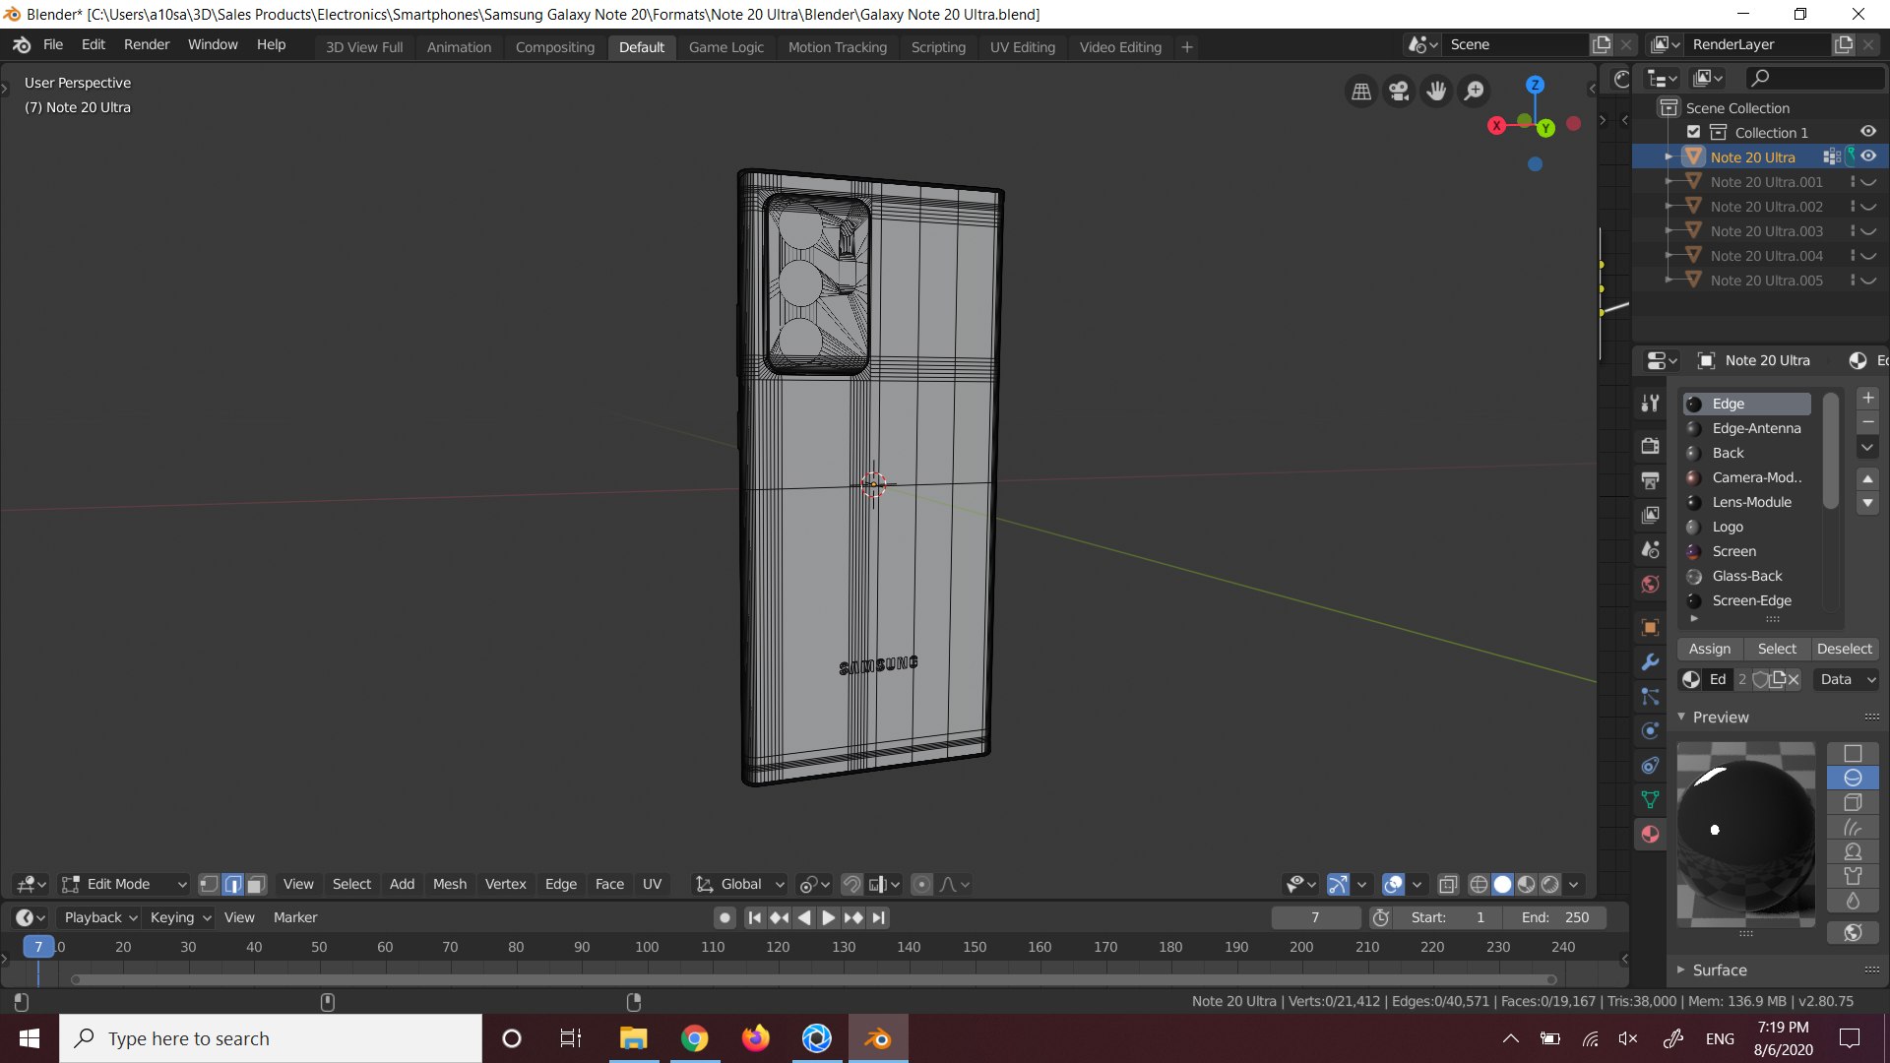This screenshot has height=1063, width=1890.
Task: Open the Output properties printer icon
Action: [1651, 479]
